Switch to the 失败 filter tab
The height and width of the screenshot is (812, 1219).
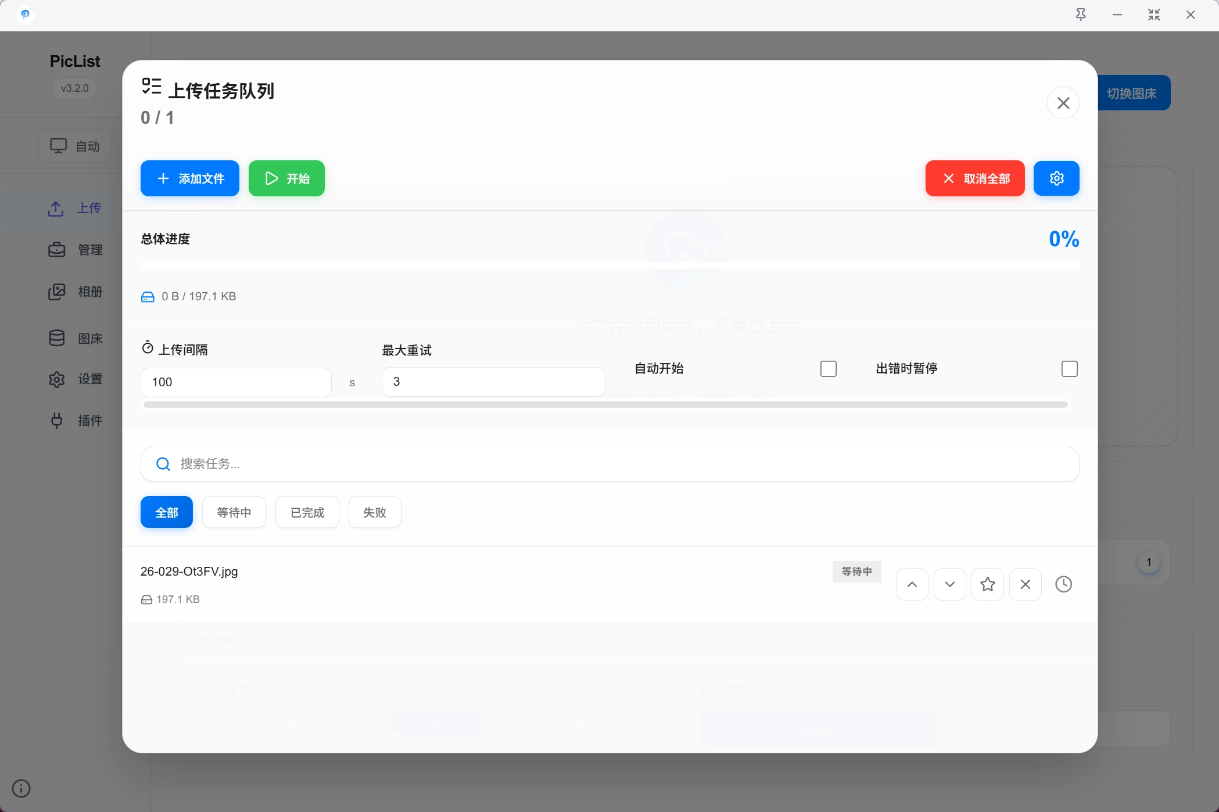point(374,512)
